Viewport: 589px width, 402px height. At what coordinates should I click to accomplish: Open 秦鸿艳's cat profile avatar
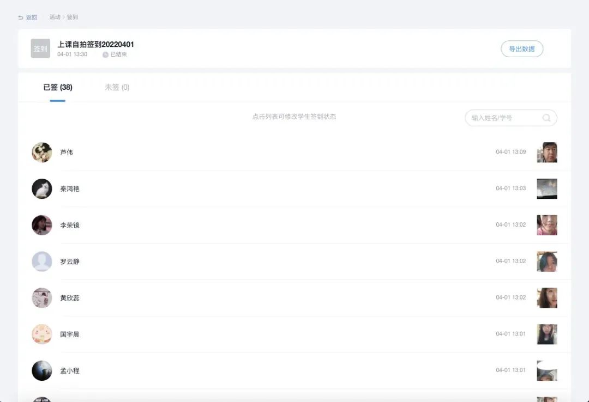coord(42,188)
